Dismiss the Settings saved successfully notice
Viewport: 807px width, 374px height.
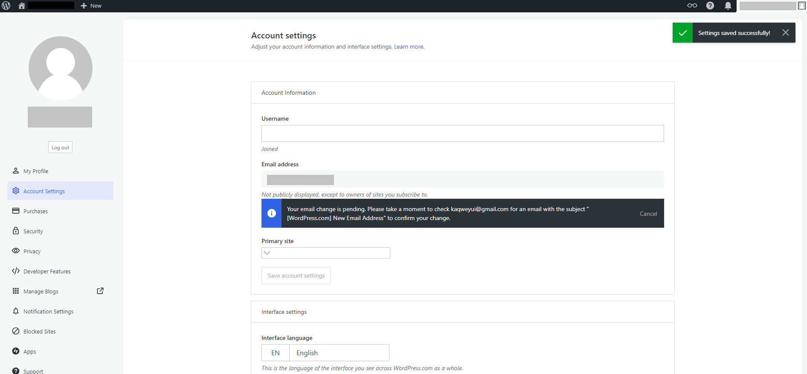(x=785, y=33)
